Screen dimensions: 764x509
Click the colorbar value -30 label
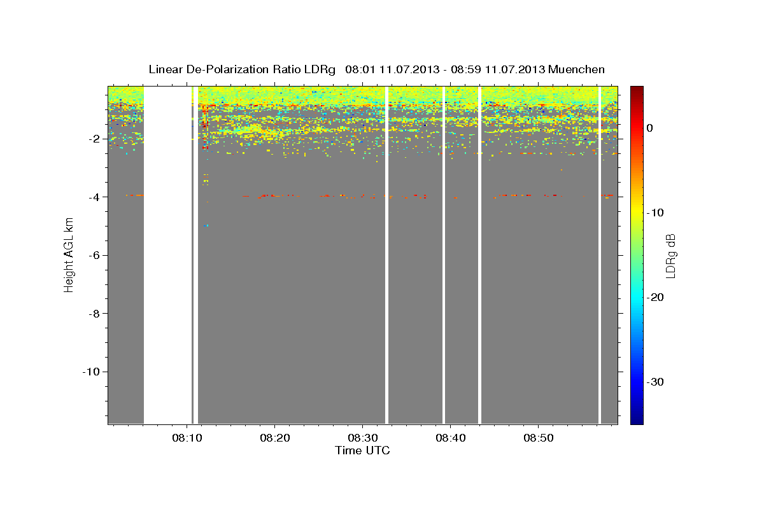click(x=656, y=382)
